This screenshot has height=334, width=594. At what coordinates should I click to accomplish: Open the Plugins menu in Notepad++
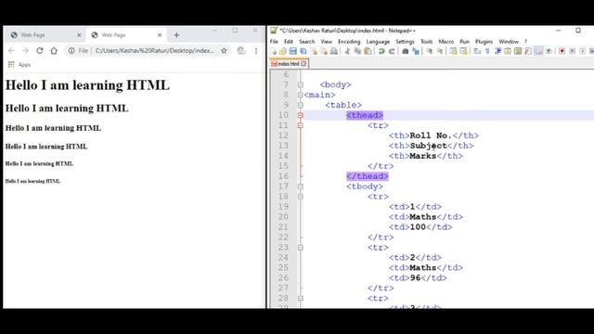click(484, 42)
